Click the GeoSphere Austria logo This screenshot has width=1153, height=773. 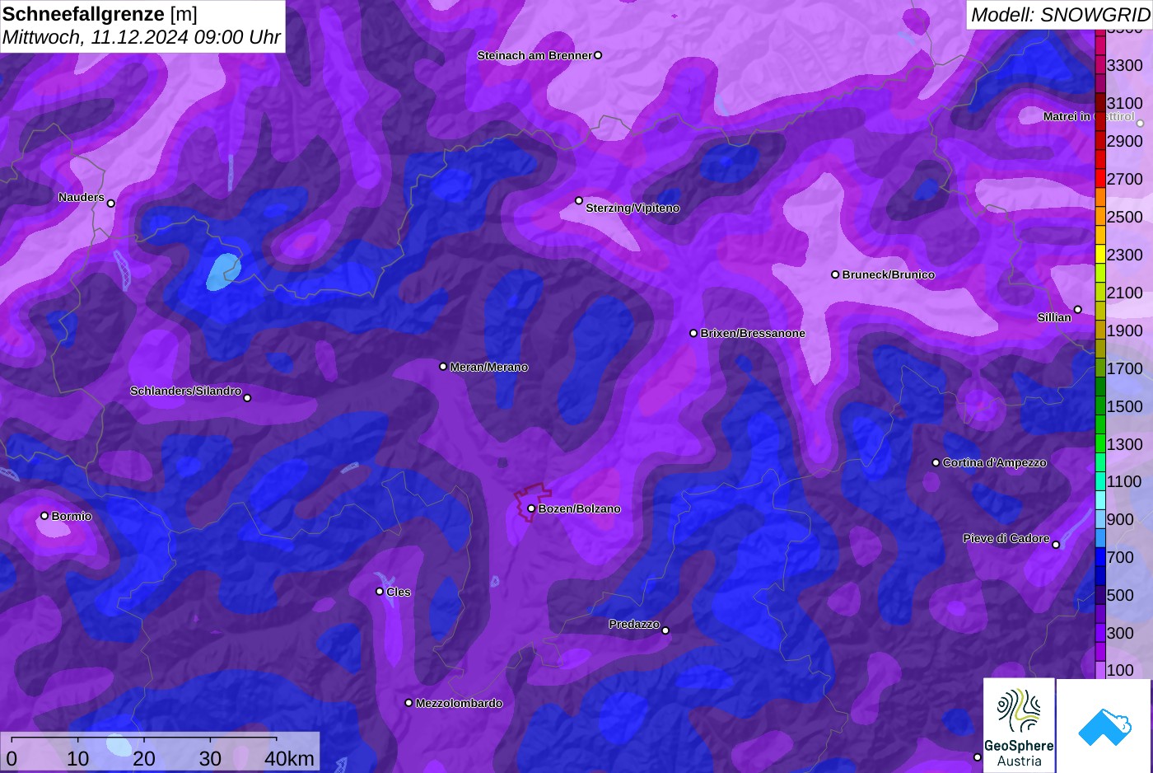pyautogui.click(x=1019, y=726)
